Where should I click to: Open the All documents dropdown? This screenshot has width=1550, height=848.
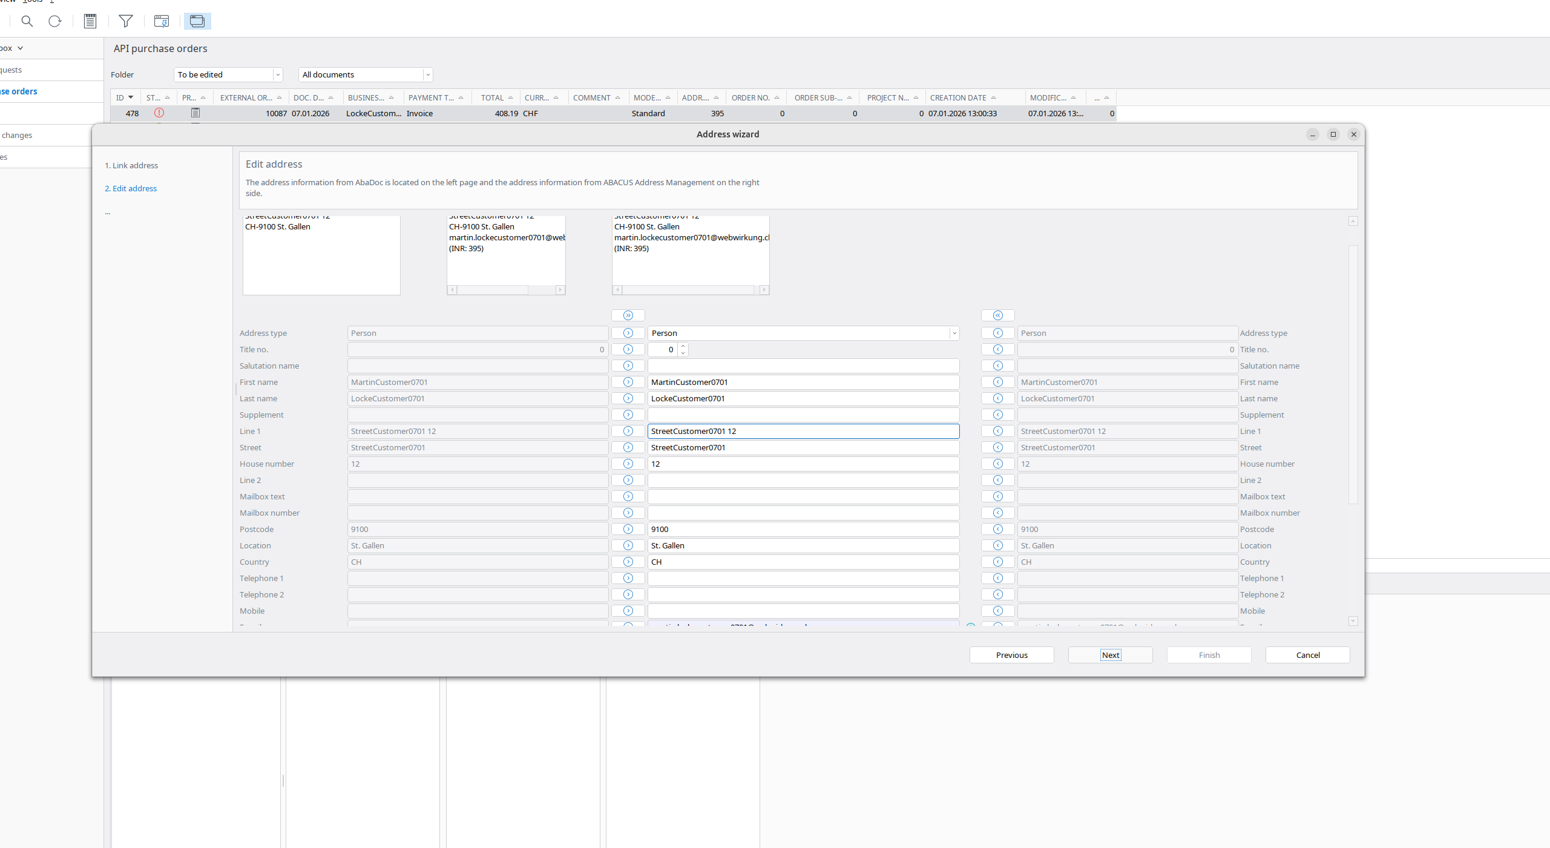coord(427,74)
